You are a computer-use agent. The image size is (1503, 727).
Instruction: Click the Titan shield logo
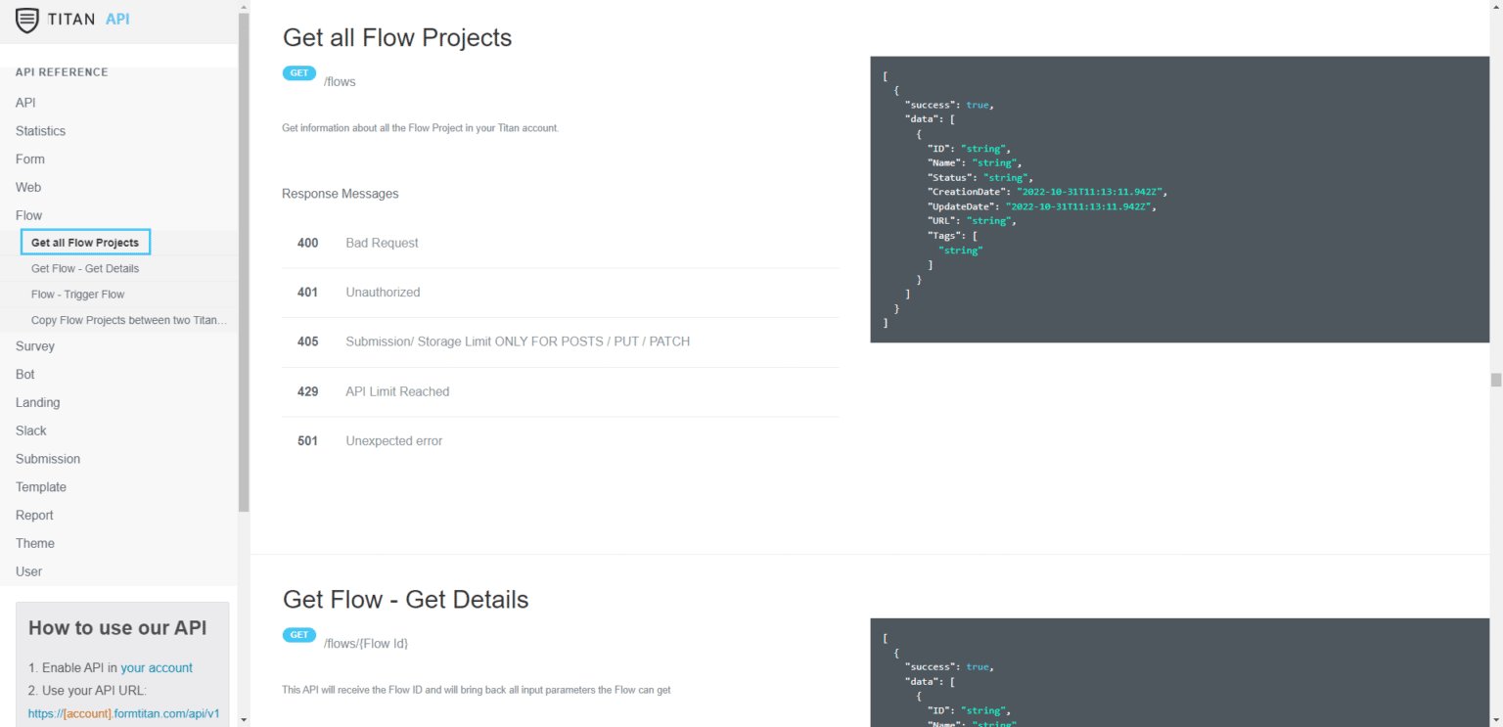(x=28, y=19)
